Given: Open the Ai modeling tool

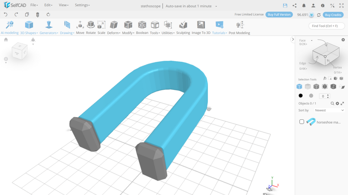Looking at the screenshot, I should tap(10, 28).
